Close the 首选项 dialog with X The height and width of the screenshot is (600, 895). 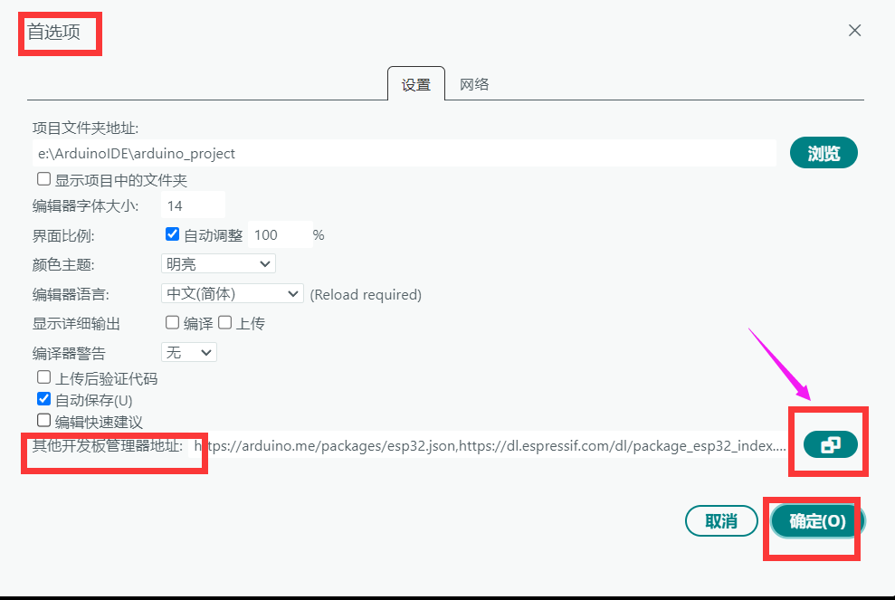tap(854, 30)
